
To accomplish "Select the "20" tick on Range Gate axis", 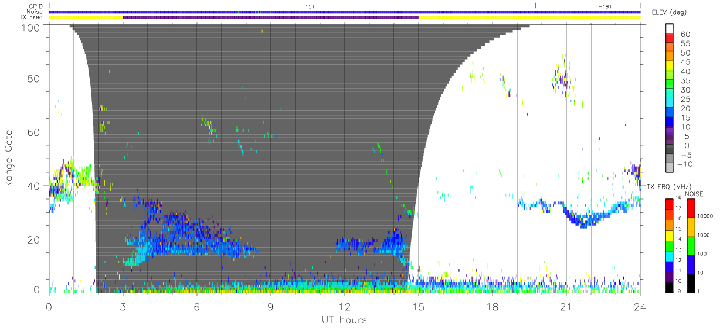I will [33, 239].
